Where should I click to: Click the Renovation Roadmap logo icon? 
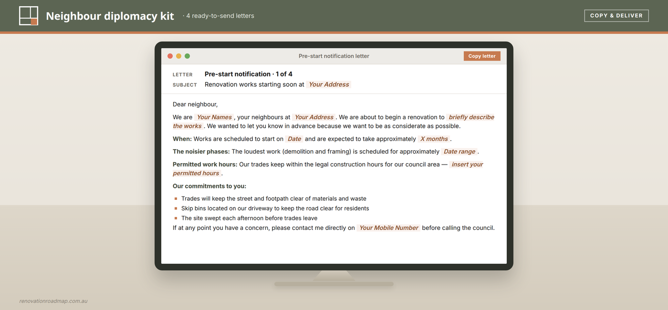pos(29,16)
